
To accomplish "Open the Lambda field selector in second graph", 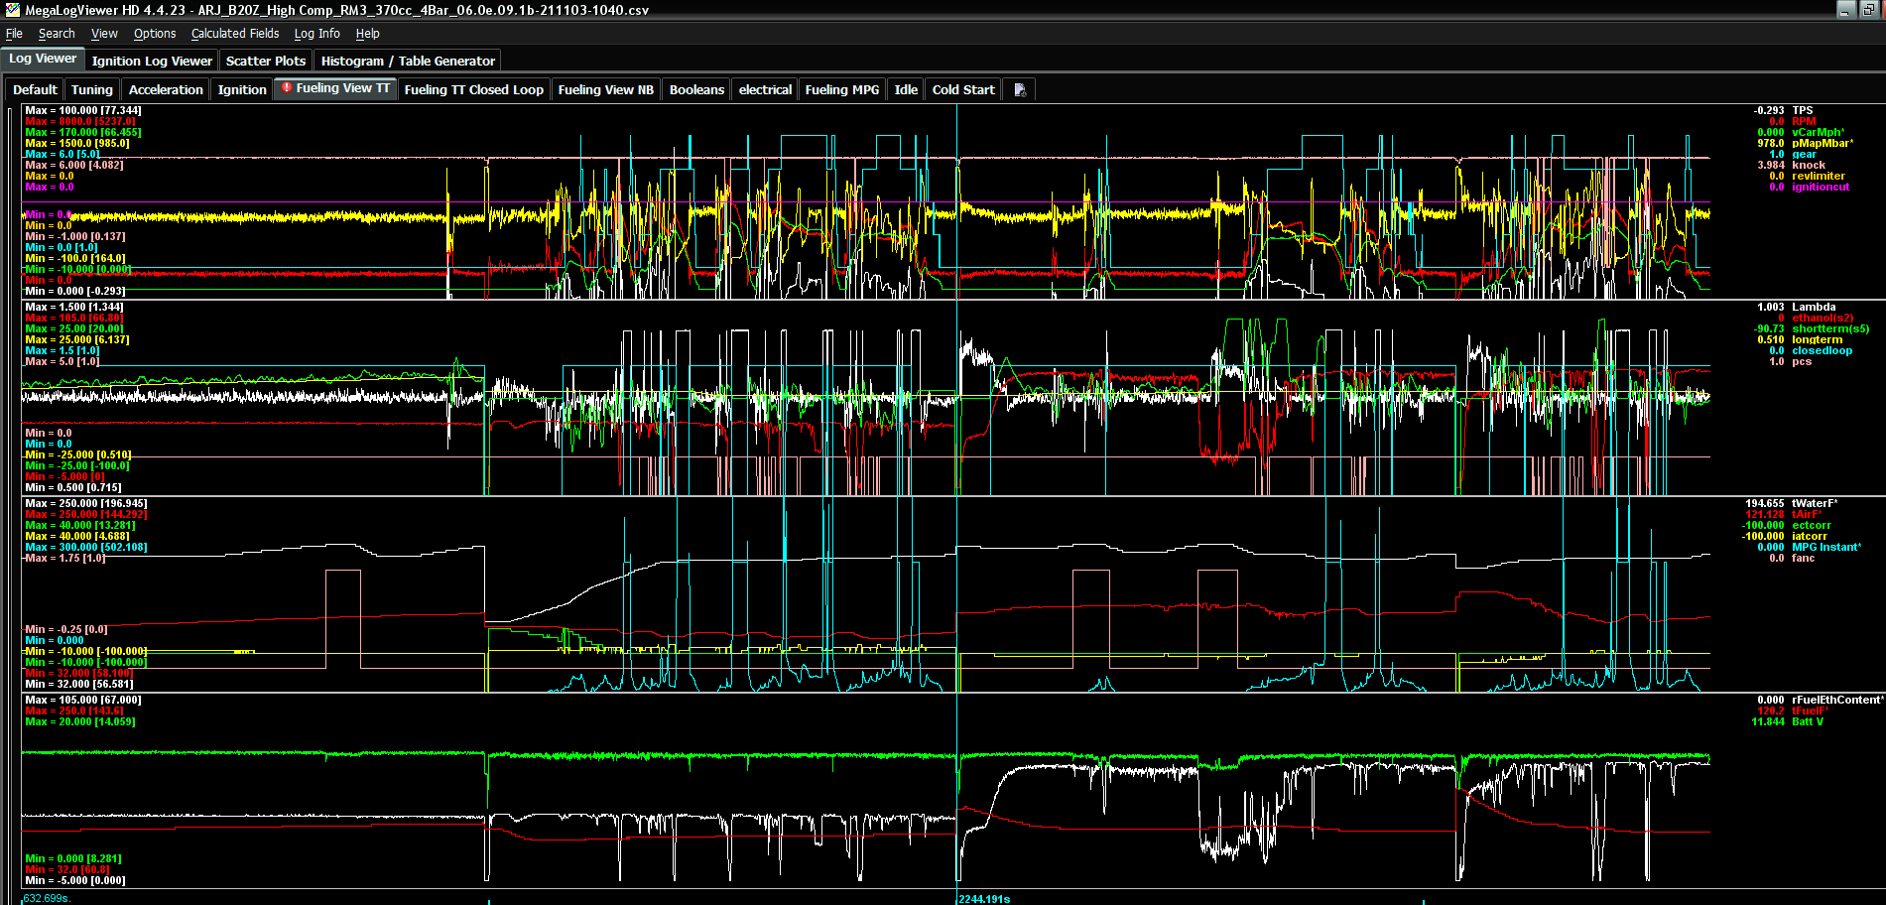I will click(x=1813, y=308).
